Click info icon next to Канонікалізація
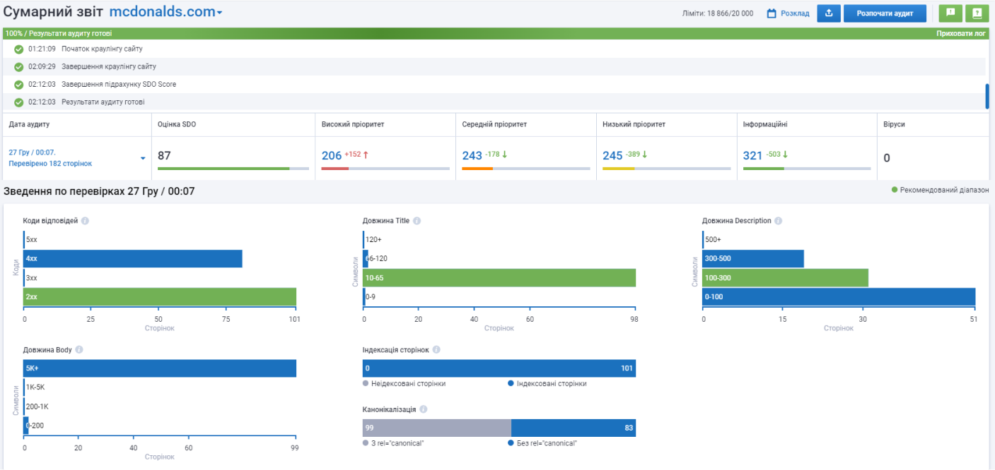This screenshot has height=470, width=995. pyautogui.click(x=423, y=409)
